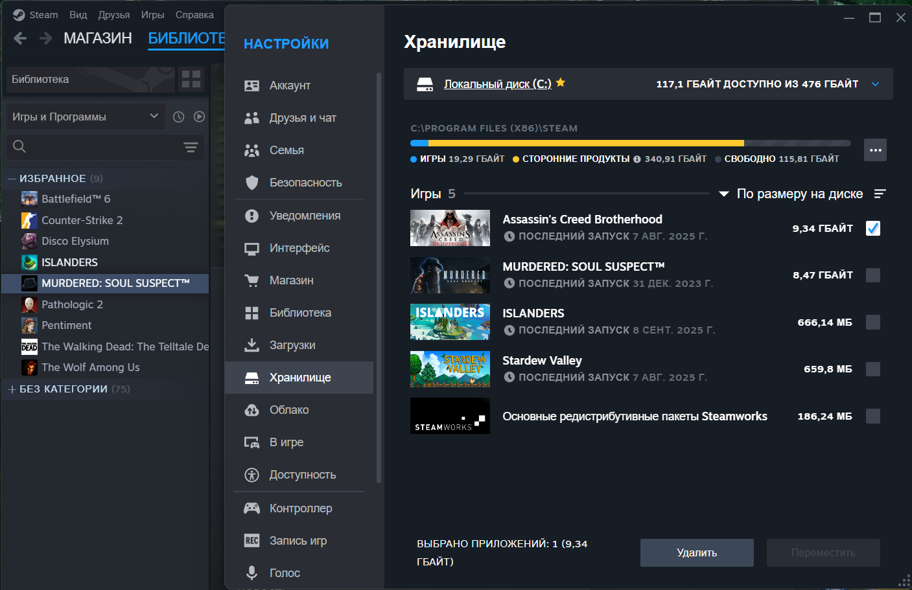Open the Игры menu

click(x=153, y=15)
